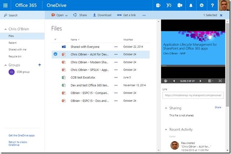Open Recycle bin

(x=15, y=56)
